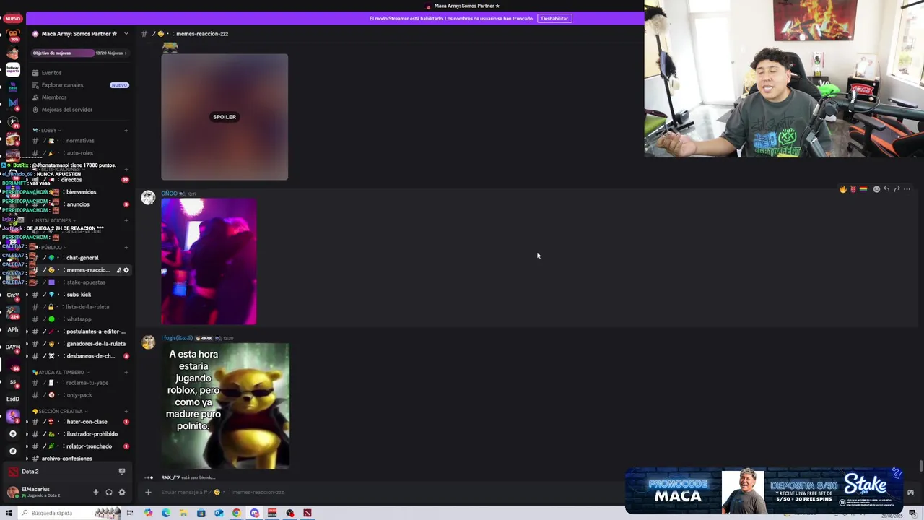The width and height of the screenshot is (924, 520).
Task: Reply to the hovered message
Action: pyautogui.click(x=886, y=189)
